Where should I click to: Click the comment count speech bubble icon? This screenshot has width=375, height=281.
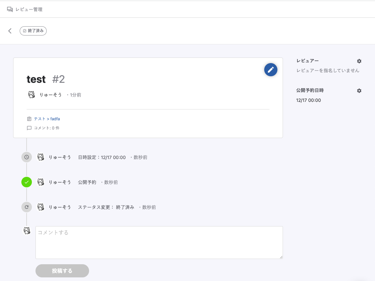tap(29, 128)
